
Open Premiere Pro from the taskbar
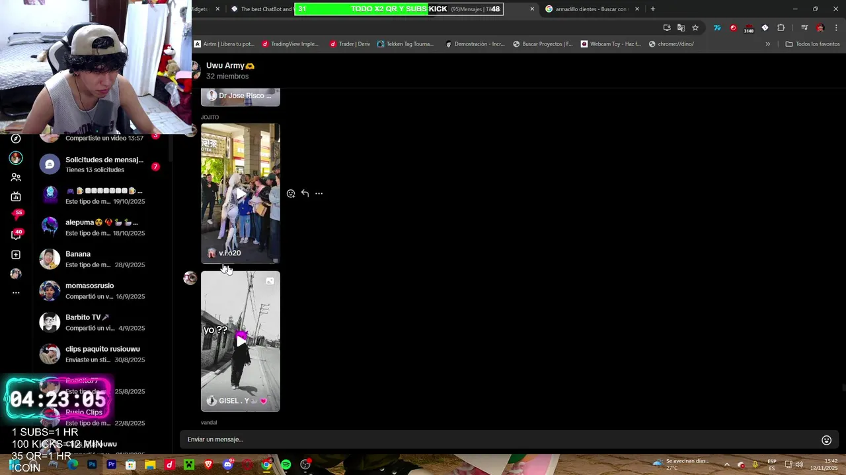pyautogui.click(x=111, y=465)
